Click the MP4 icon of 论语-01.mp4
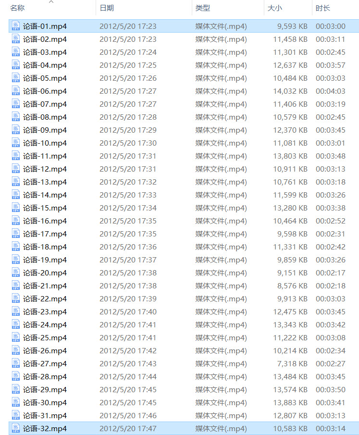 click(16, 26)
